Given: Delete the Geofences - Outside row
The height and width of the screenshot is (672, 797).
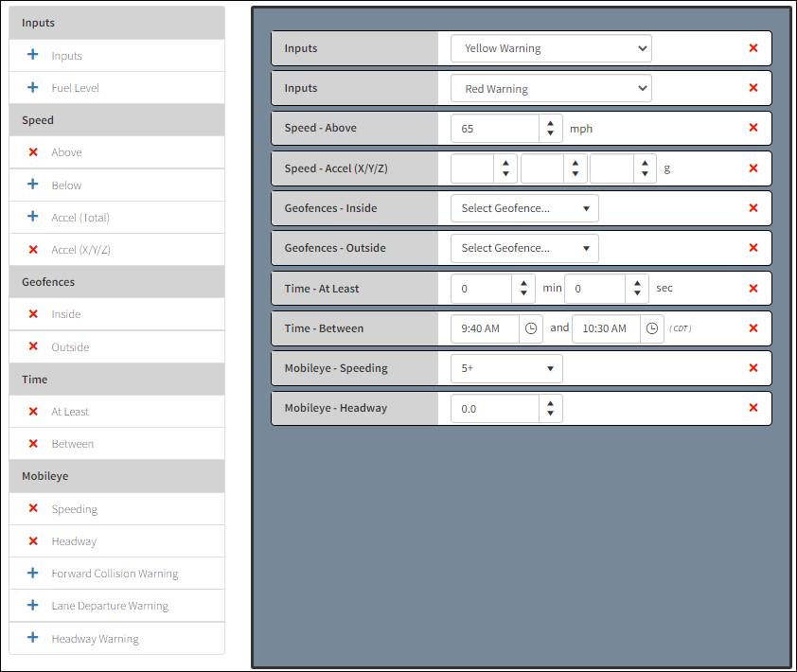Looking at the screenshot, I should point(753,247).
